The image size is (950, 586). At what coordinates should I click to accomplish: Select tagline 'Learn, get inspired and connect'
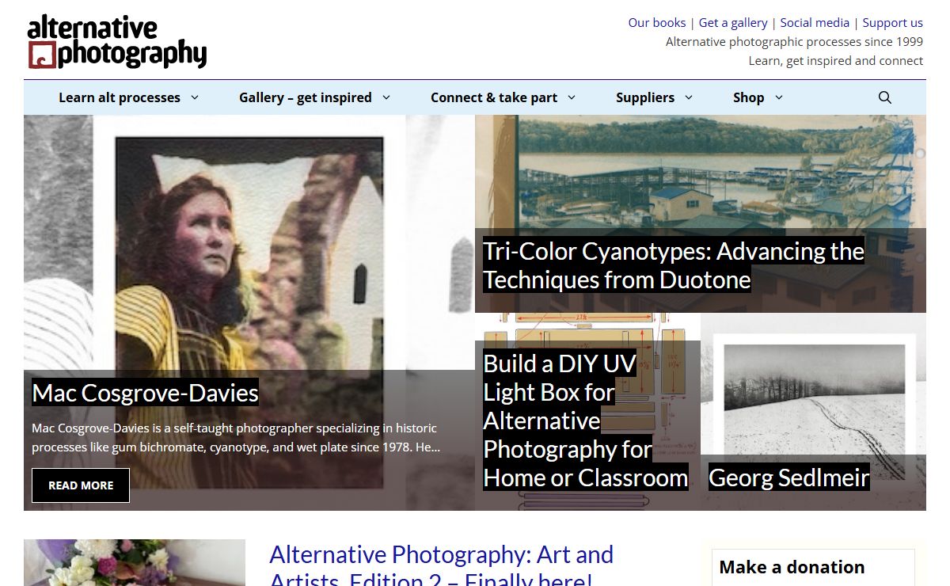(x=836, y=61)
